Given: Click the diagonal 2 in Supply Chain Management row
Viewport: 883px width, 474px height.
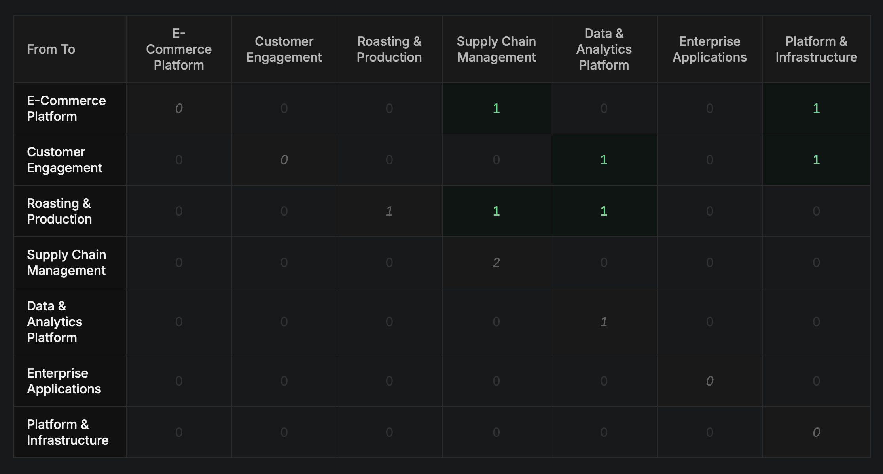Looking at the screenshot, I should [496, 262].
